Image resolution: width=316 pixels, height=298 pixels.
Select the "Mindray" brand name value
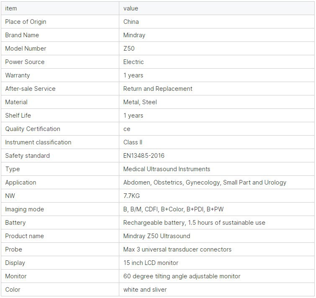tap(134, 35)
